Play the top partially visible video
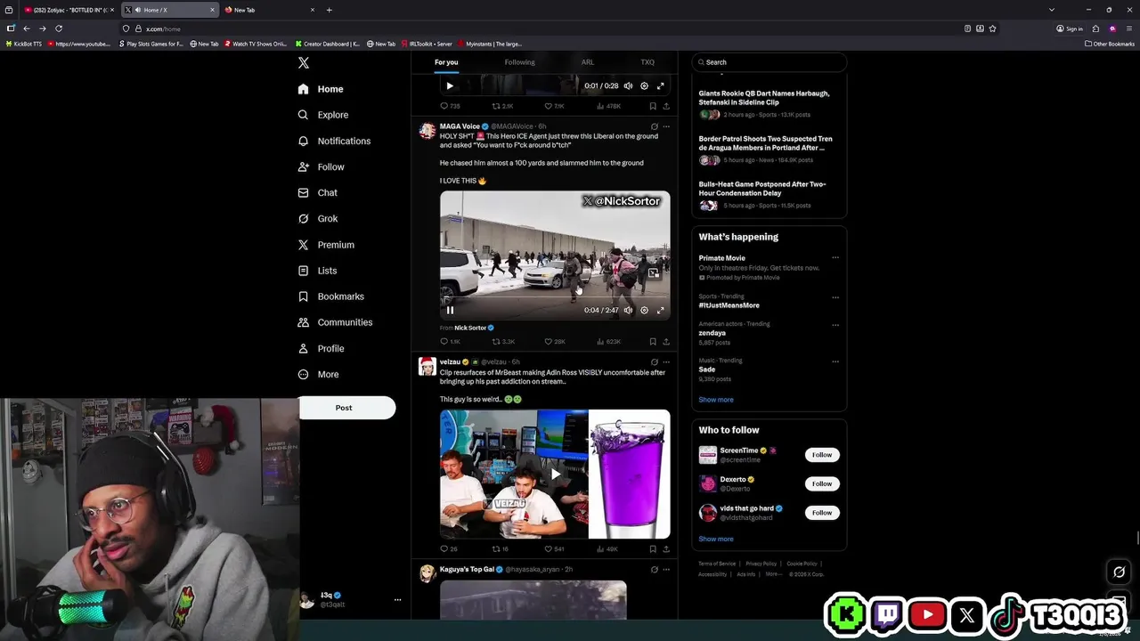The width and height of the screenshot is (1140, 641). (x=450, y=86)
